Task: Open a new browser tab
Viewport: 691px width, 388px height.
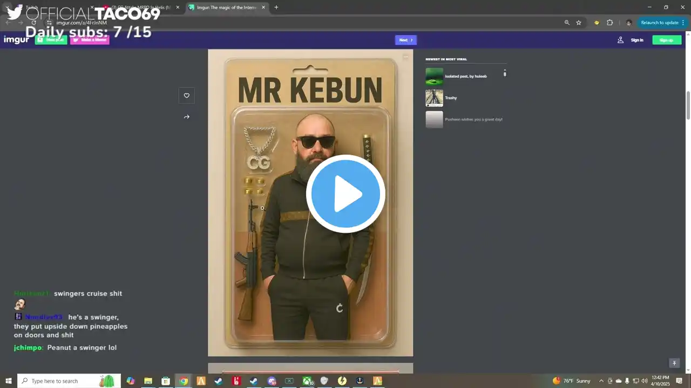Action: [x=276, y=8]
